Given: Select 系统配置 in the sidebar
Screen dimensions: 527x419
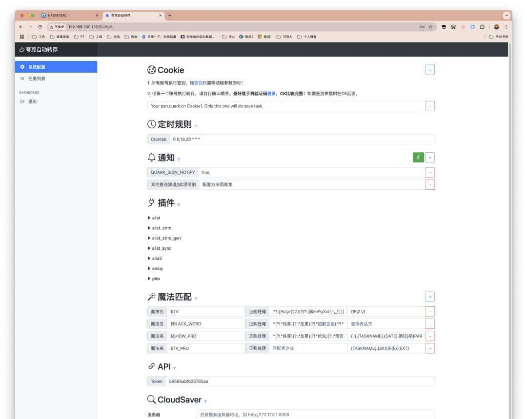Looking at the screenshot, I should click(37, 67).
